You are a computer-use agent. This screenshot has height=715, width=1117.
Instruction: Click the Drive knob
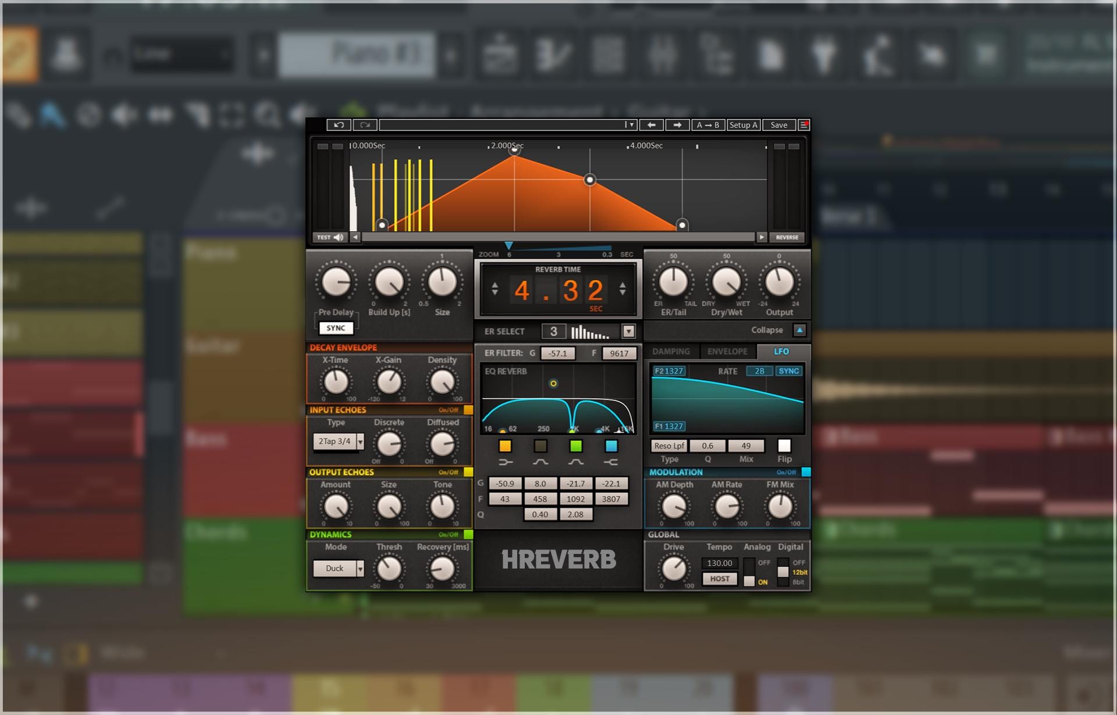674,568
